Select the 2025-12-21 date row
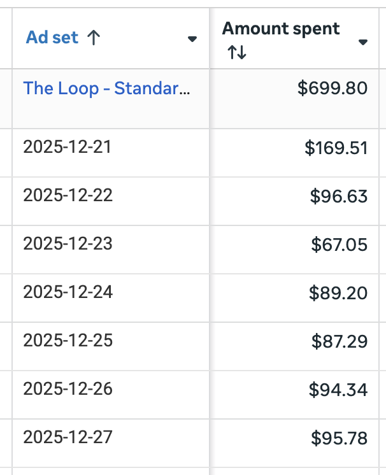This screenshot has height=475, width=386. (x=68, y=147)
